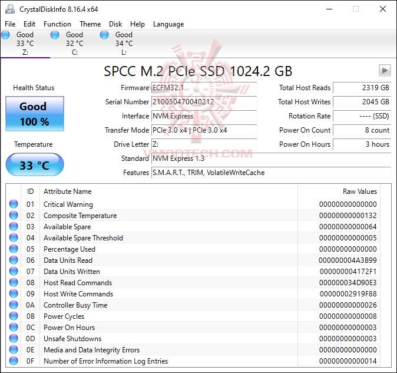Click status orb for Available Spare row
This screenshot has height=373, width=397.
click(x=14, y=226)
